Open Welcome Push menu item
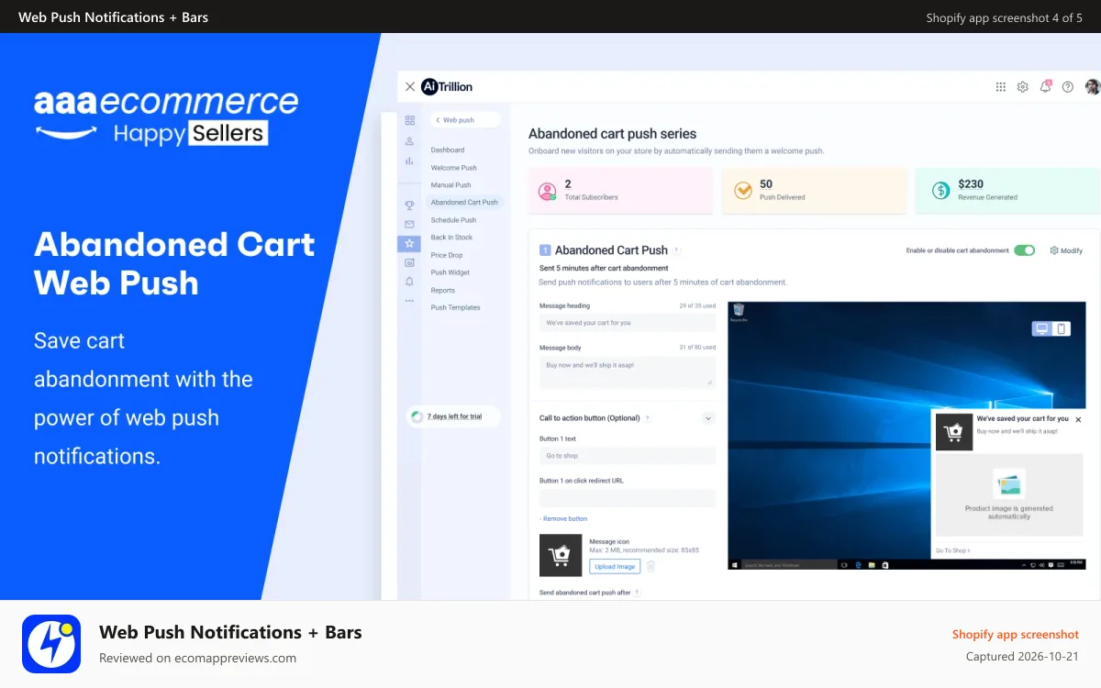Image resolution: width=1101 pixels, height=688 pixels. (454, 168)
